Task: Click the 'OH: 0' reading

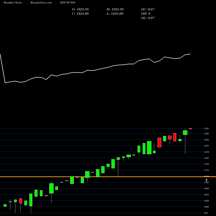Action: [146, 14]
